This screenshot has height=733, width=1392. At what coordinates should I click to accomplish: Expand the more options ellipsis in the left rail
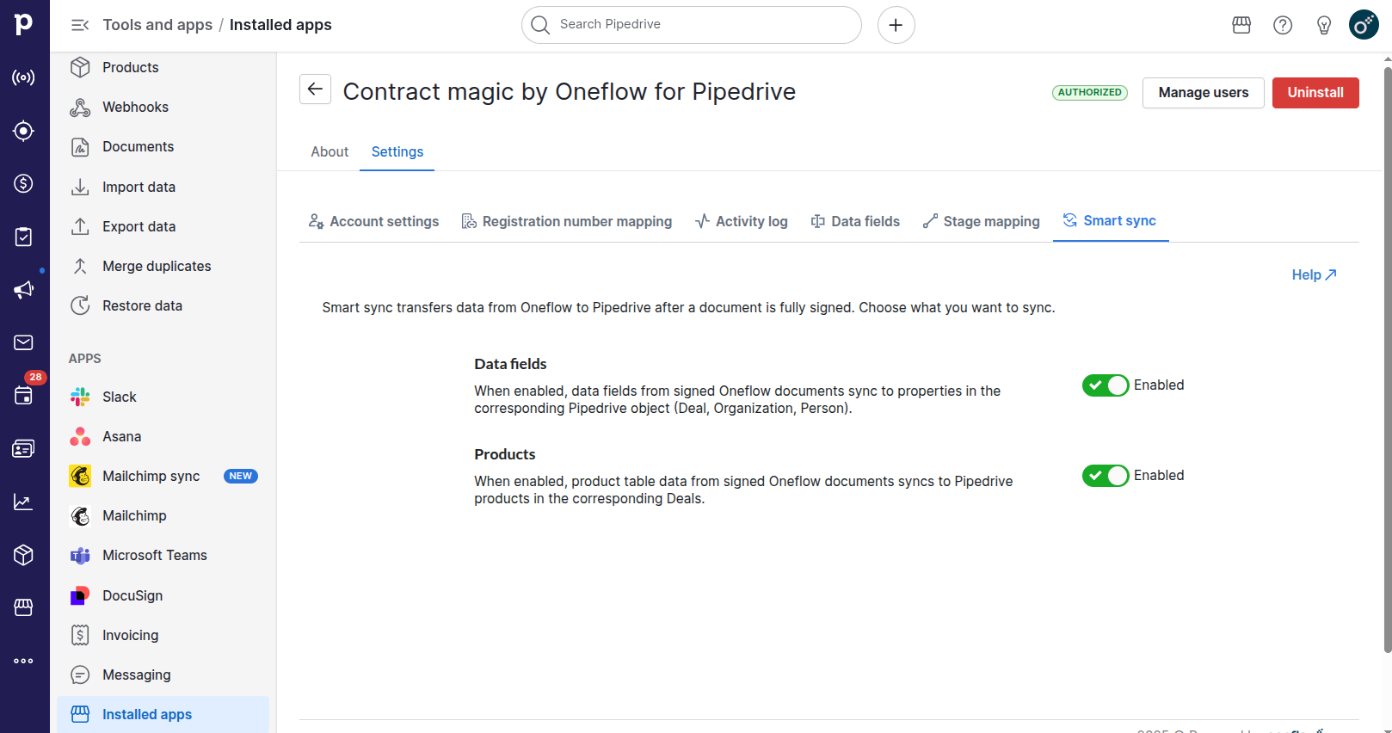click(23, 661)
